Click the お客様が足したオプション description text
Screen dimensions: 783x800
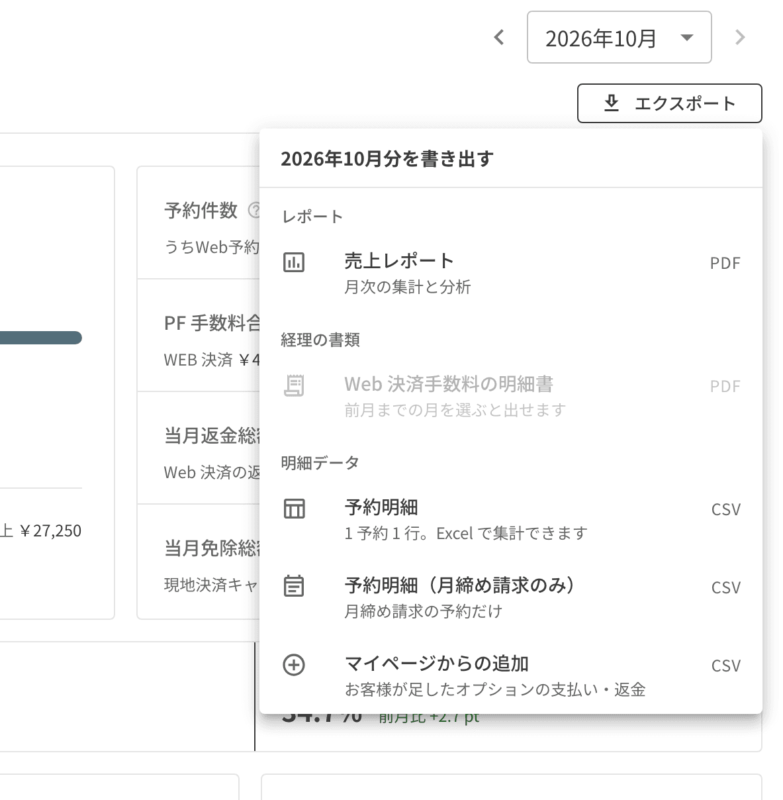pos(495,689)
